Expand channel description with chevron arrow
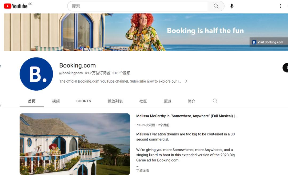Image resolution: width=288 pixels, height=175 pixels. 186,81
